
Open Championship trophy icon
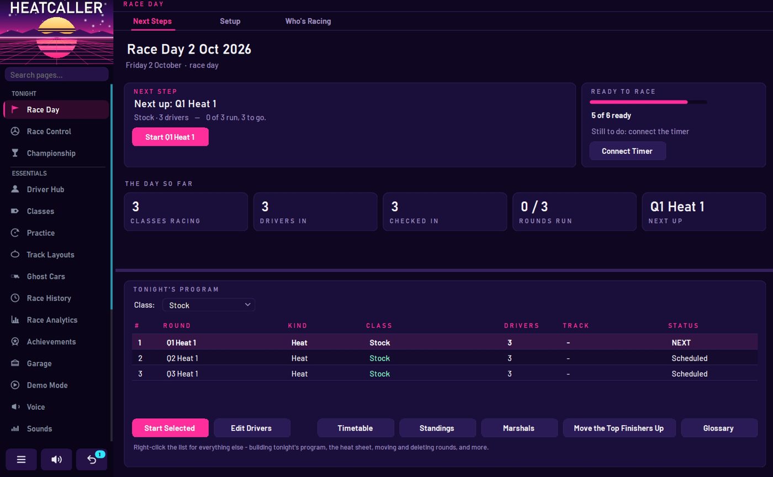15,153
